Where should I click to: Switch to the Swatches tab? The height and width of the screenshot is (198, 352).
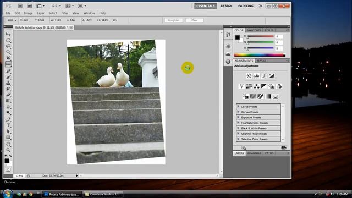254,30
